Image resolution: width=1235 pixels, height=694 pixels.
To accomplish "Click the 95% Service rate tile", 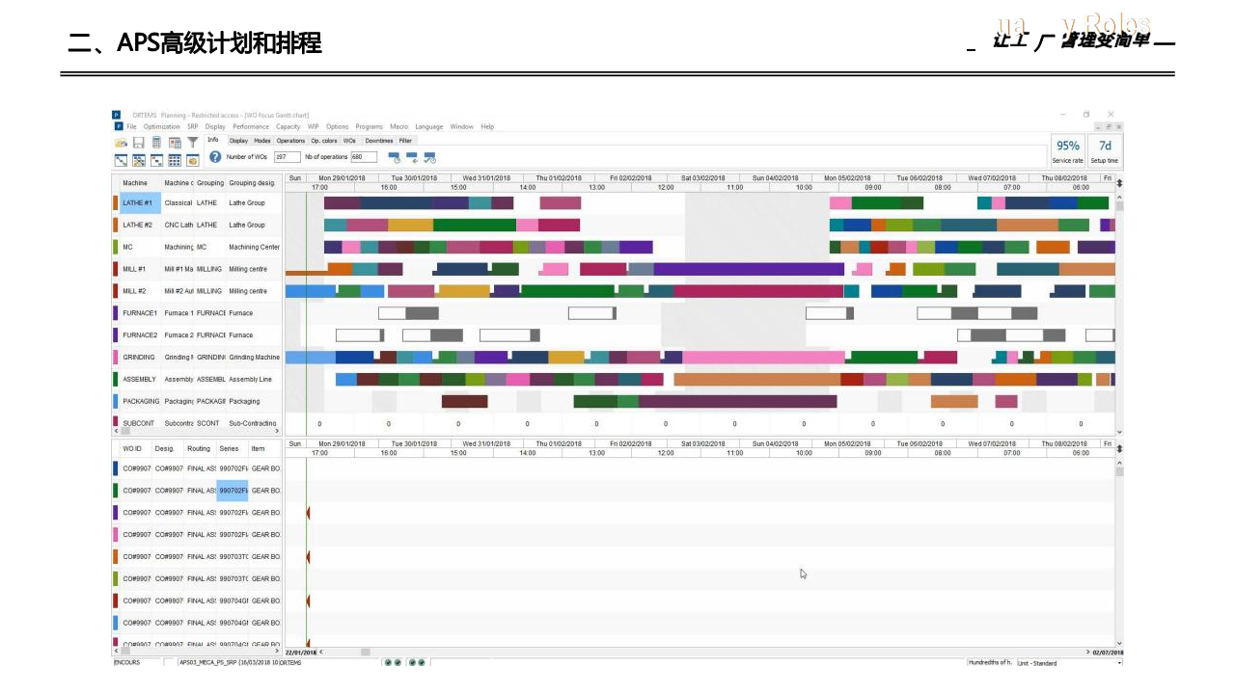I will coord(1067,150).
